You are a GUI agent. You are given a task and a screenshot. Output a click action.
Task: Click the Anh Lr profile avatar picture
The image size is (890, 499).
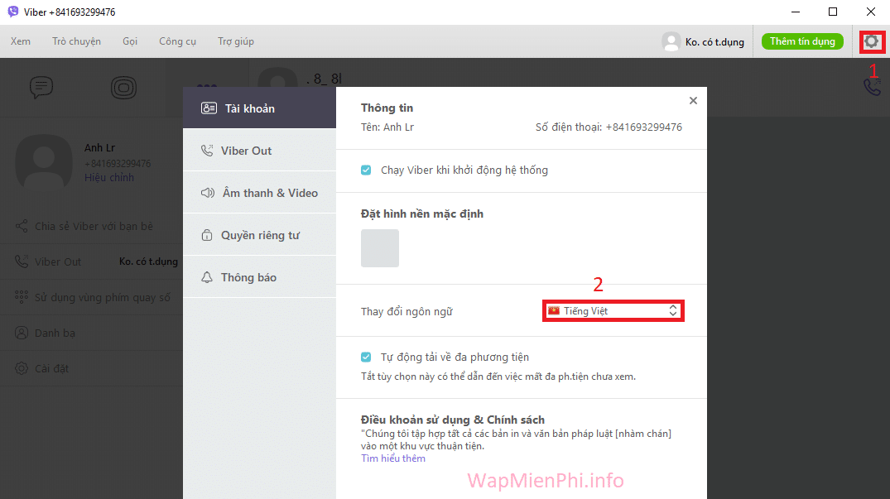pos(44,161)
